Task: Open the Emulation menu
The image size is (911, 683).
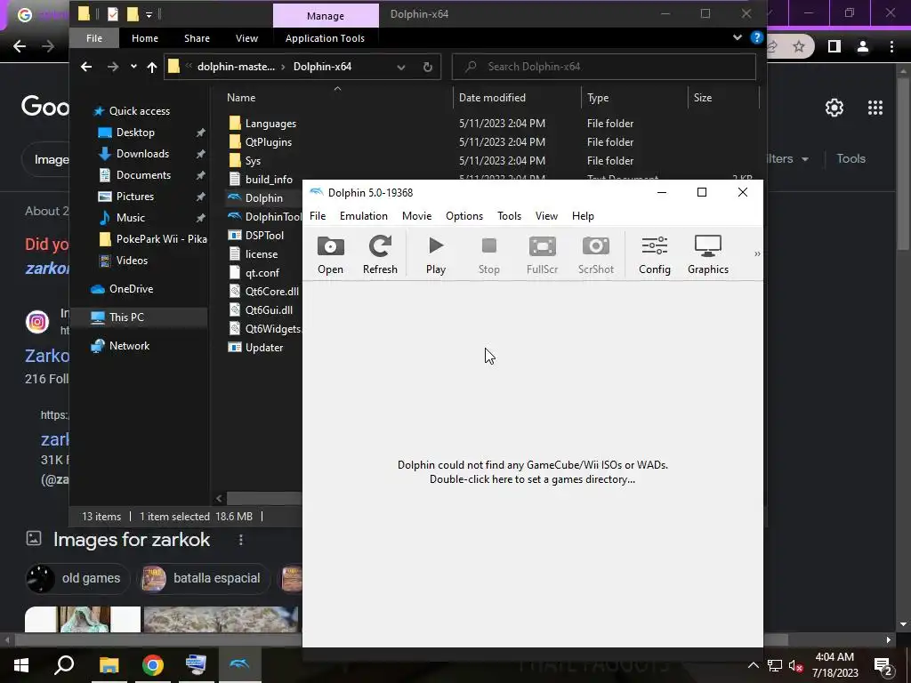Action: [364, 216]
